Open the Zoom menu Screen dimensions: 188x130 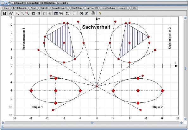(33, 8)
